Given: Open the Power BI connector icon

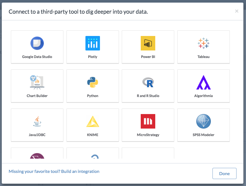Looking at the screenshot, I should (x=148, y=43).
